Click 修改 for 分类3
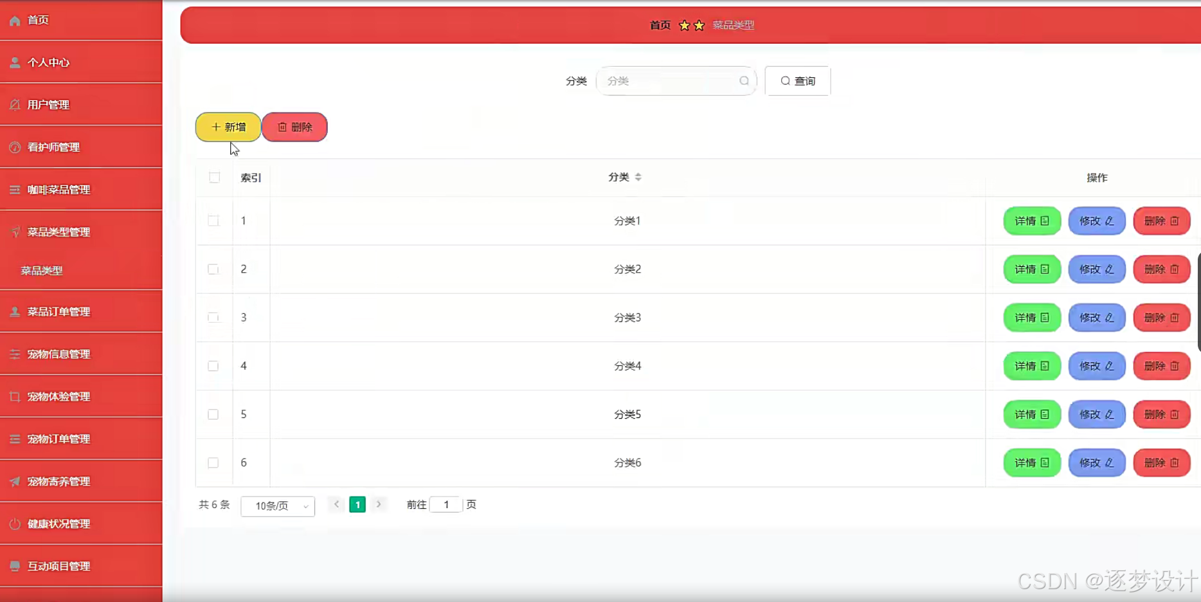 tap(1097, 317)
